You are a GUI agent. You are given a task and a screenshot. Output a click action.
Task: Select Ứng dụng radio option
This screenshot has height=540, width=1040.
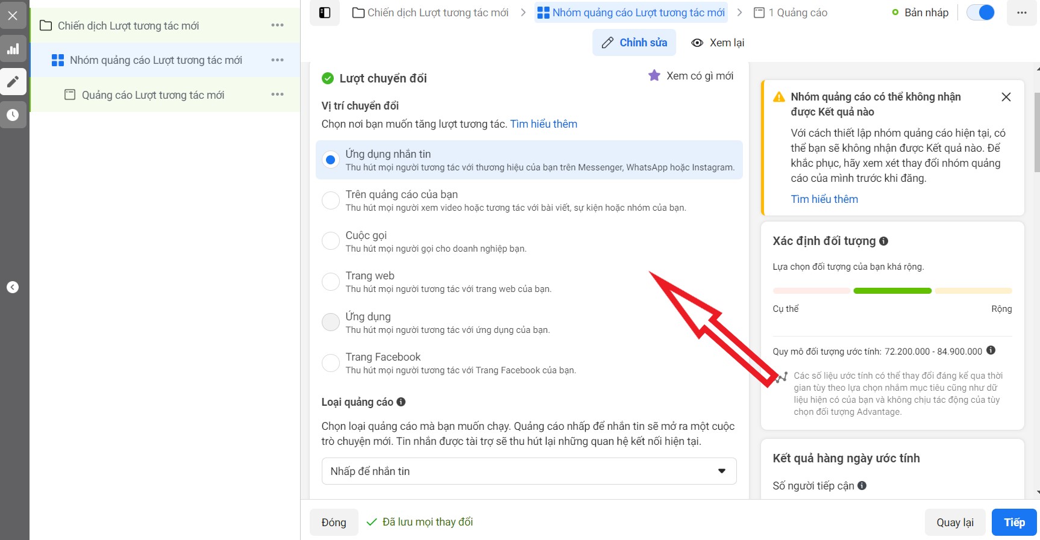pyautogui.click(x=331, y=322)
